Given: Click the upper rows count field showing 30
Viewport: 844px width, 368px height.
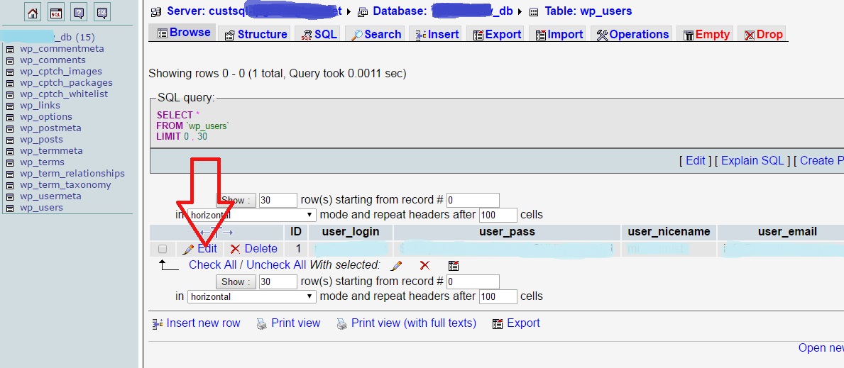Looking at the screenshot, I should (x=278, y=200).
